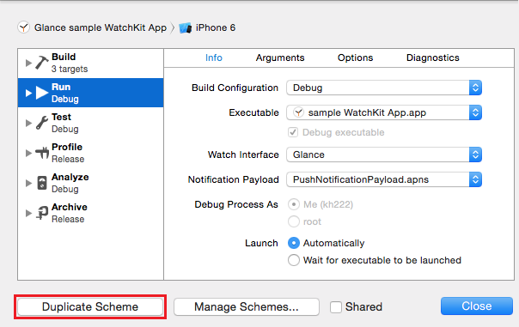This screenshot has height=327, width=519.
Task: Click the Test wrench icon
Action: [x=42, y=123]
